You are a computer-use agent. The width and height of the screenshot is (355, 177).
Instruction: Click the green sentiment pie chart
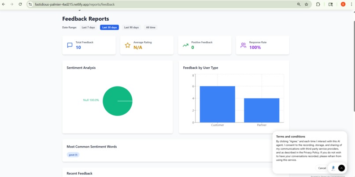(x=118, y=101)
